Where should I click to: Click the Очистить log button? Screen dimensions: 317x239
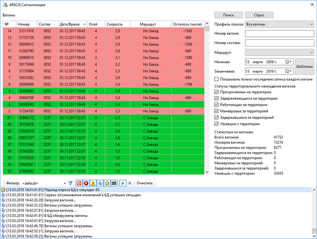(x=145, y=183)
